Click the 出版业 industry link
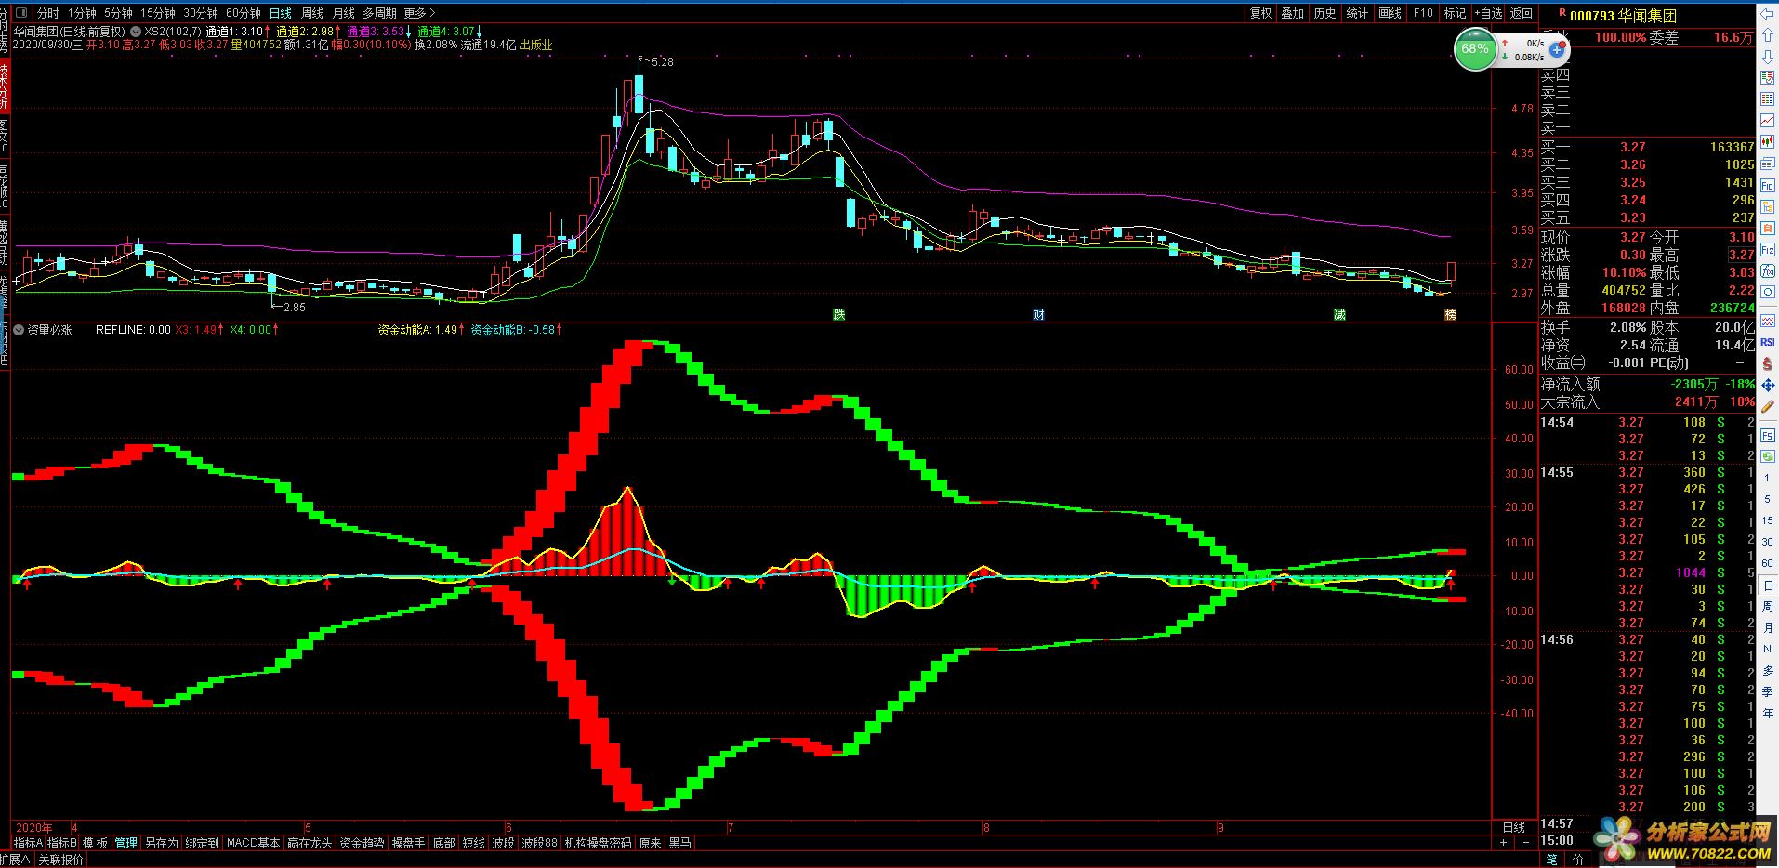This screenshot has height=868, width=1779. pos(535,45)
